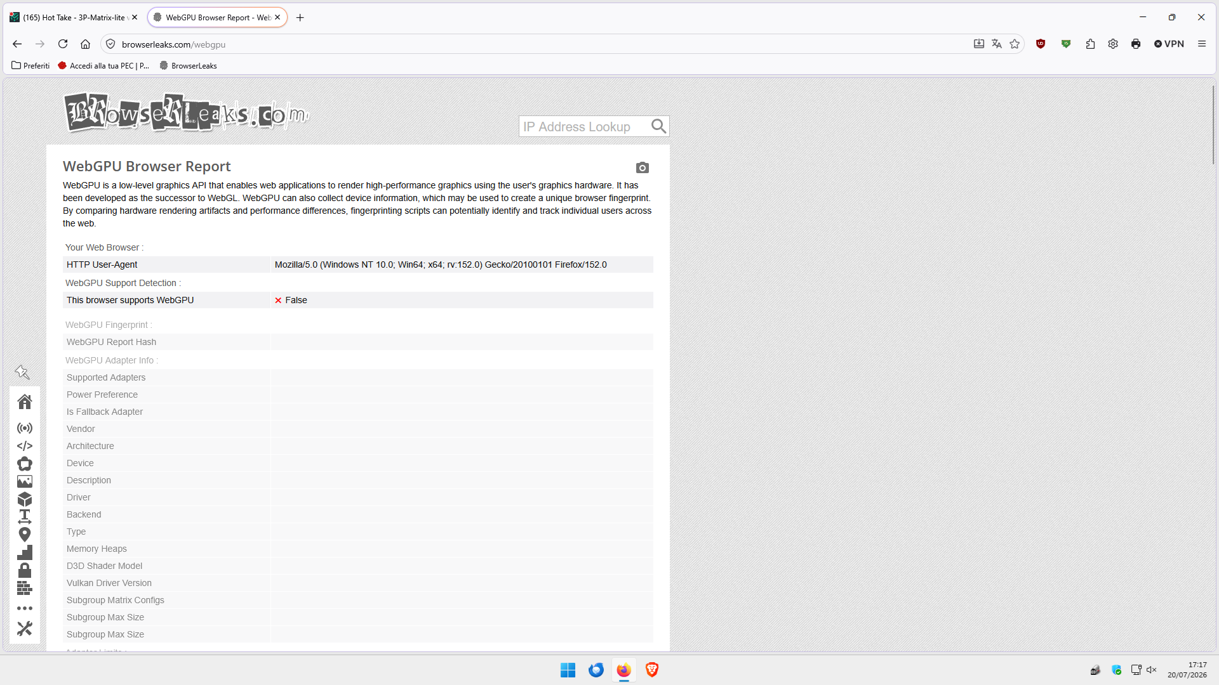Open the uBlock Origin extension
This screenshot has height=685, width=1219.
pos(1041,44)
